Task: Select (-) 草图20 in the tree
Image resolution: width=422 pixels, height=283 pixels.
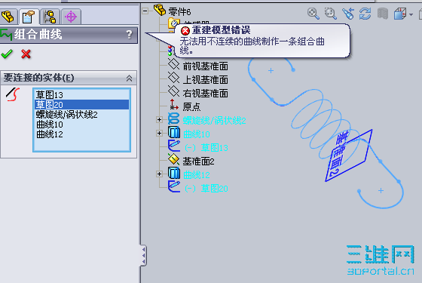Action: pyautogui.click(x=206, y=189)
